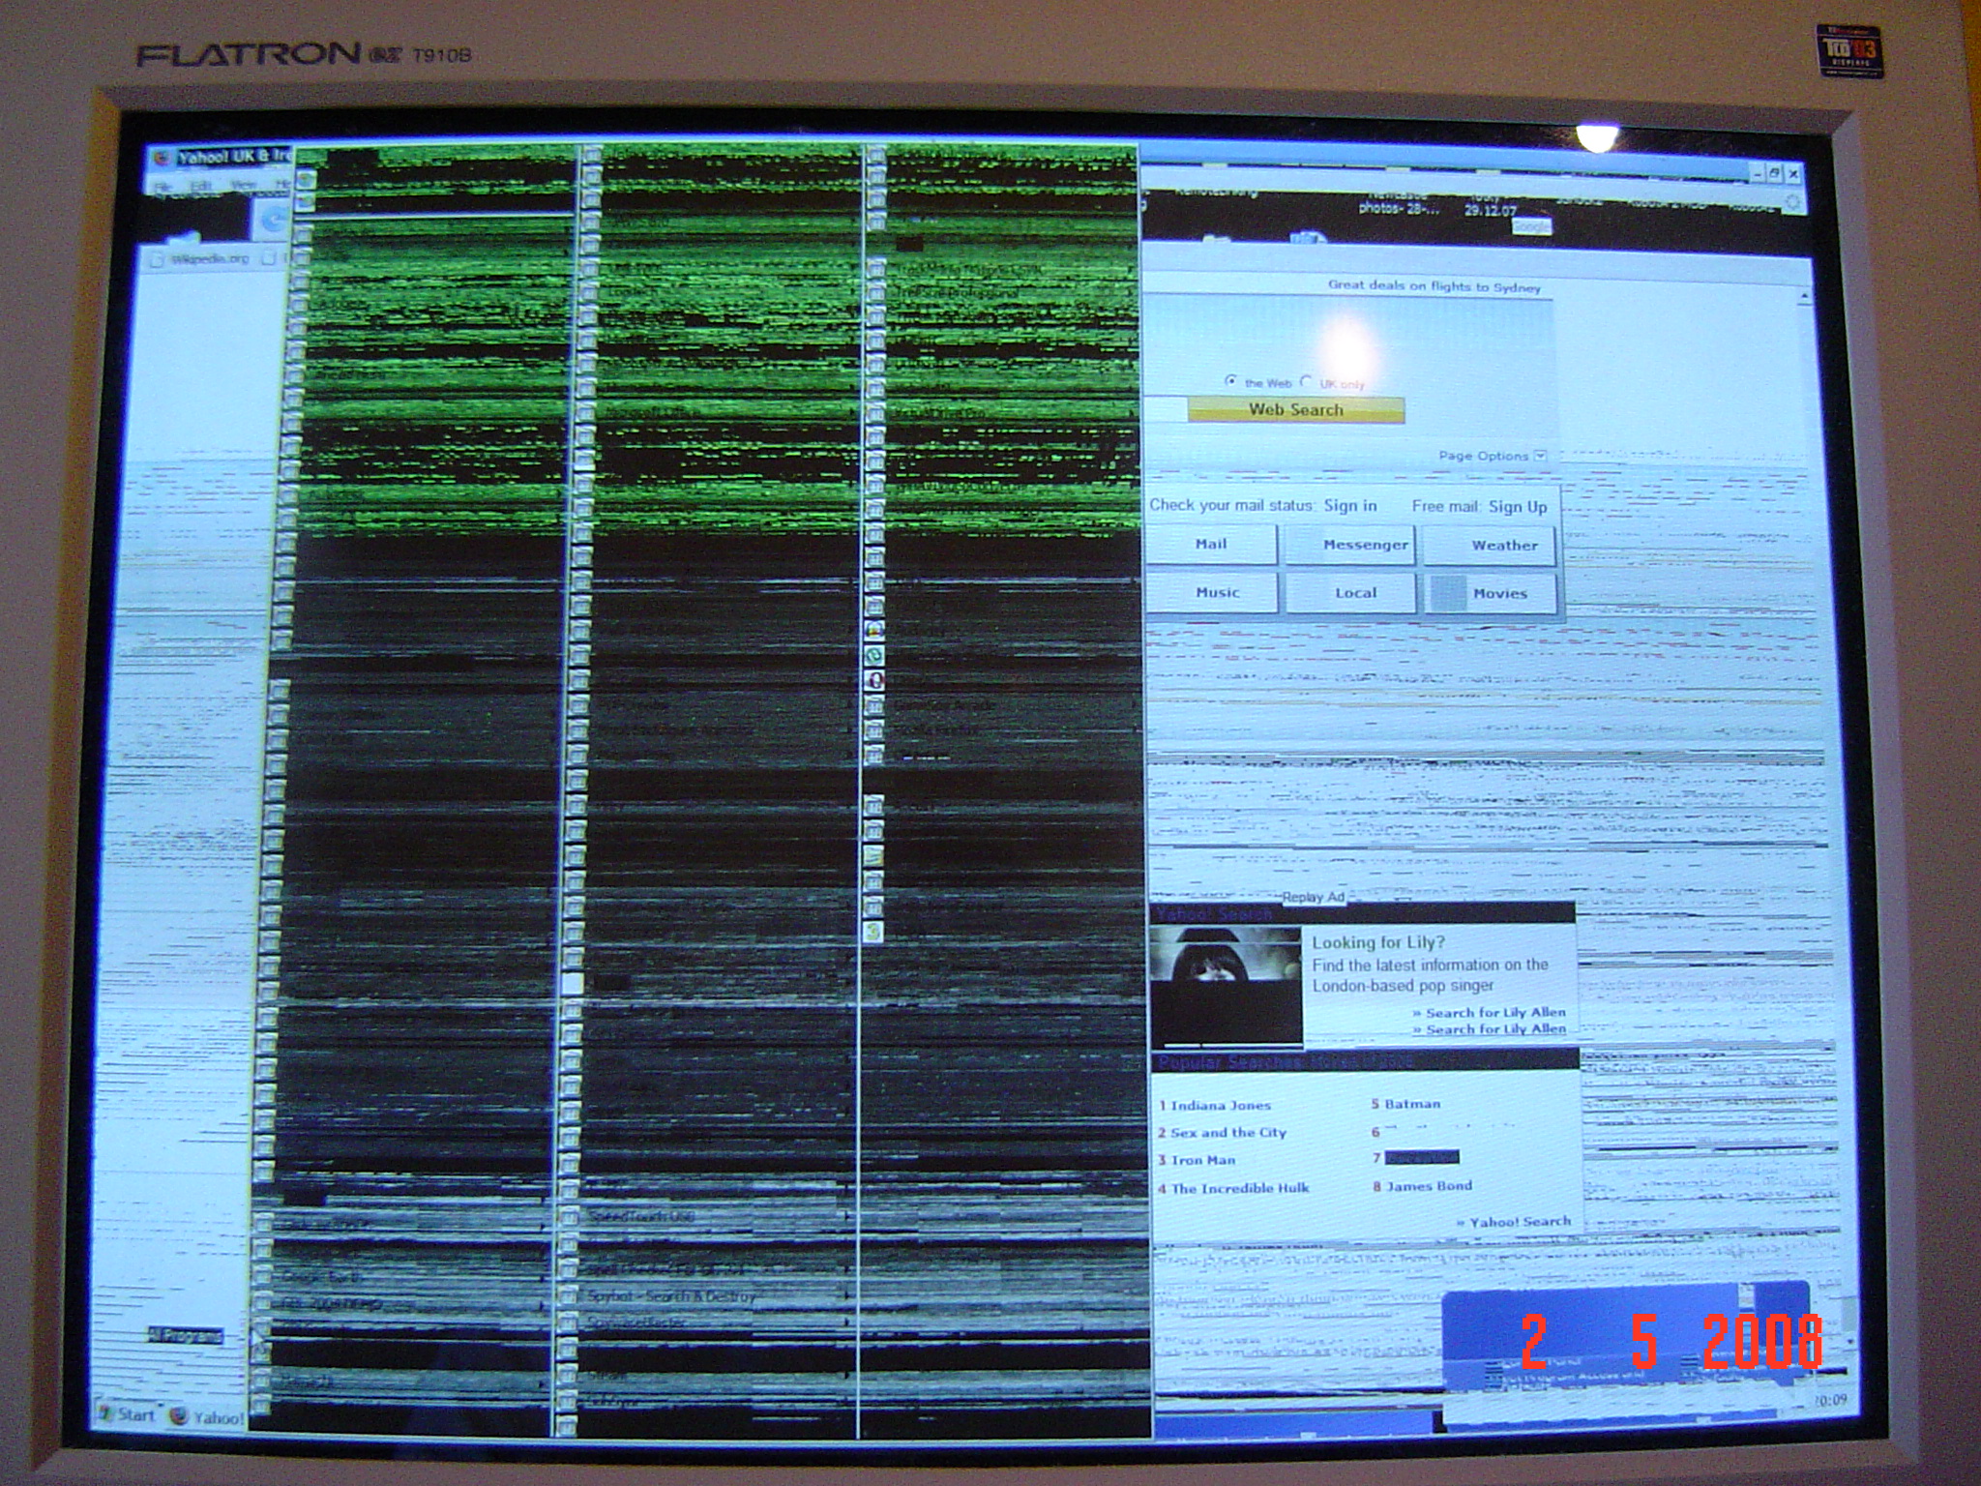
Task: Open the Spybot - Search & Destroy folder
Action: 672,1296
